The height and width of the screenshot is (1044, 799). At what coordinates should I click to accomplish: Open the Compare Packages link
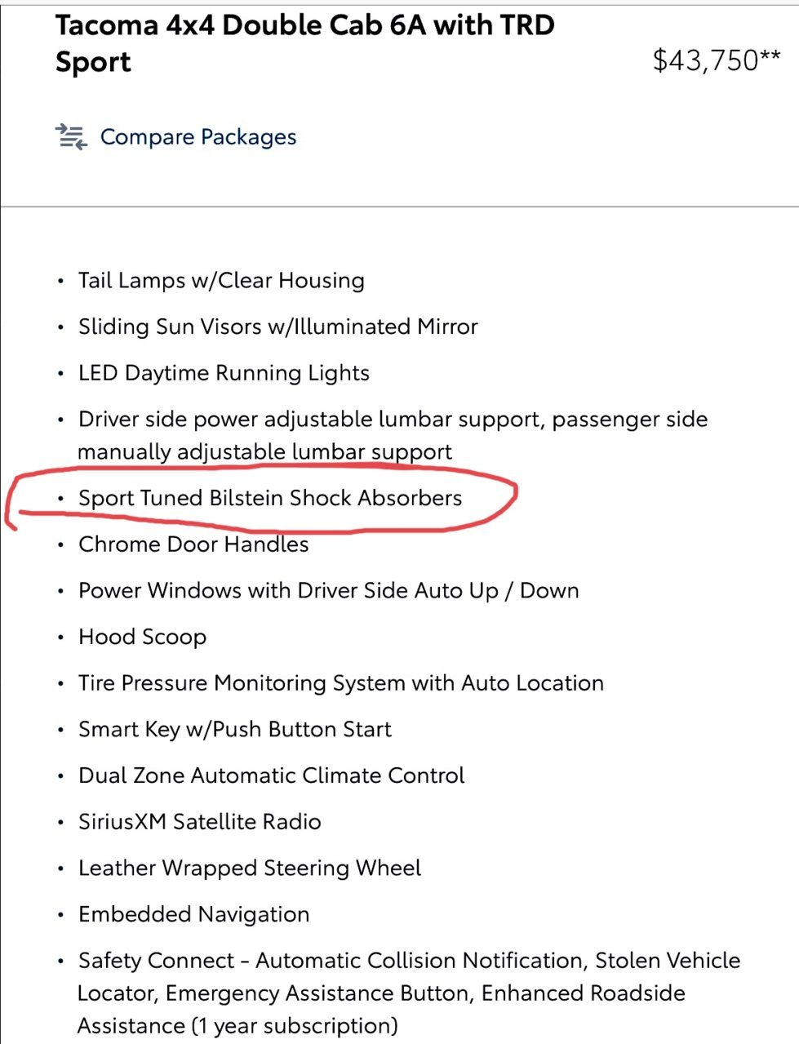click(198, 137)
